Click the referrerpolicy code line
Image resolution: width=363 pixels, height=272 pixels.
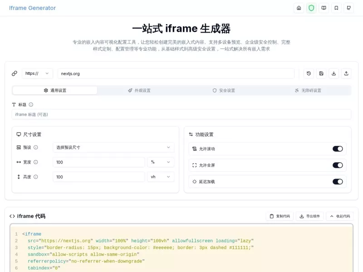[86, 261]
